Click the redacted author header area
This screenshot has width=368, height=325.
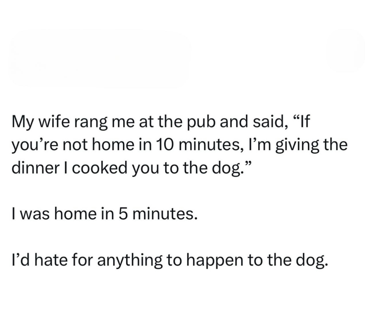pyautogui.click(x=100, y=57)
